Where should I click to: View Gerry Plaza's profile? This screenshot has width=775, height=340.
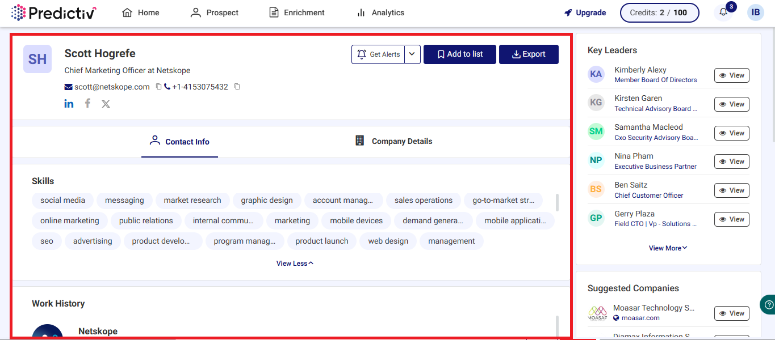732,219
